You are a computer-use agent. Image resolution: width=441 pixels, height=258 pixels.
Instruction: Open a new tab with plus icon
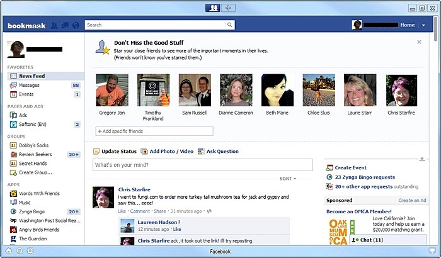228,8
